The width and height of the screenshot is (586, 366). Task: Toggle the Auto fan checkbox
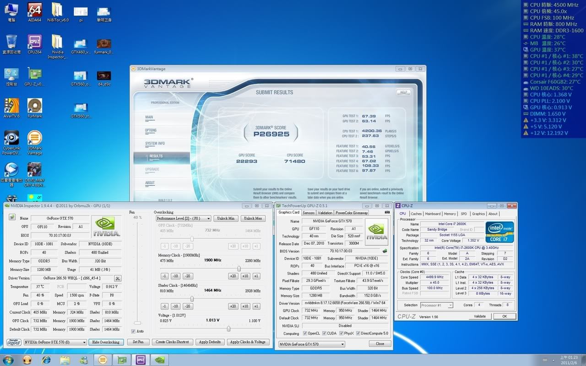(133, 331)
